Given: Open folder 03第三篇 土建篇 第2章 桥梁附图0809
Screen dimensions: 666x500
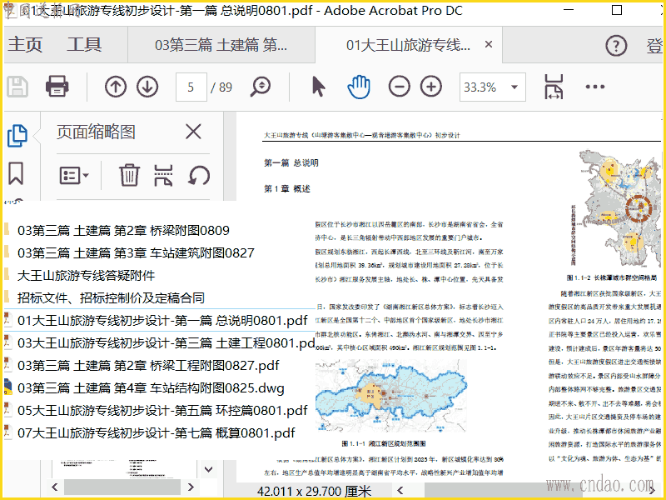Looking at the screenshot, I should pos(123,231).
